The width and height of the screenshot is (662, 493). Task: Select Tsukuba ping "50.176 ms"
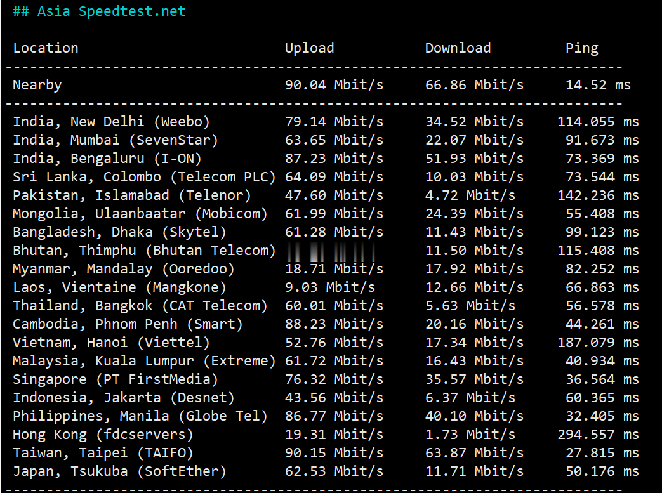[602, 471]
